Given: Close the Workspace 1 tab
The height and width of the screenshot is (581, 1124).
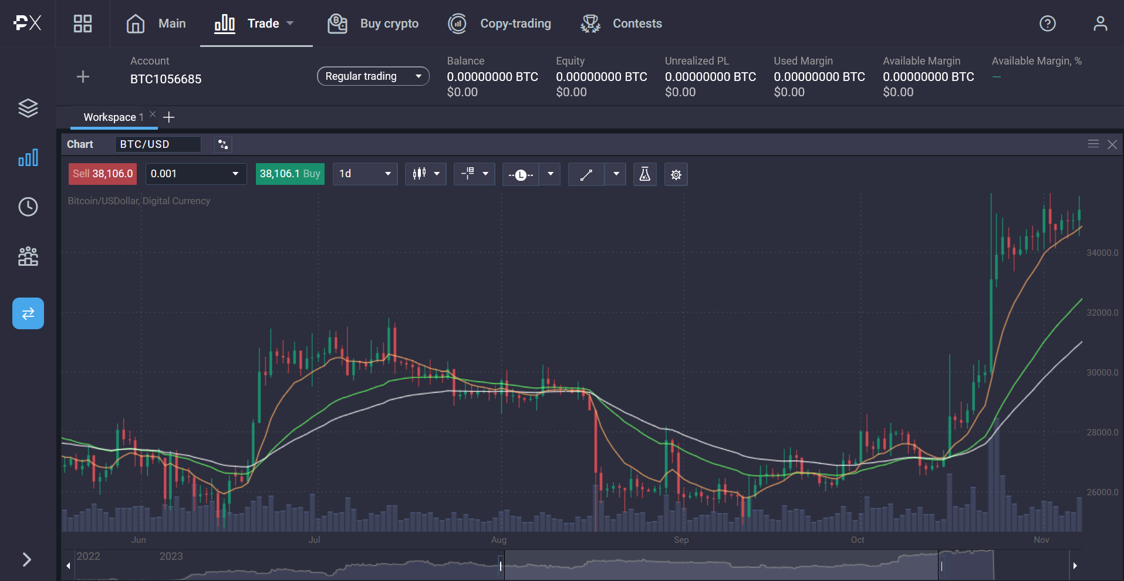Looking at the screenshot, I should (x=153, y=114).
